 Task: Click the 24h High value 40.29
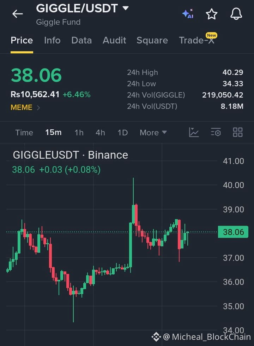(x=233, y=72)
